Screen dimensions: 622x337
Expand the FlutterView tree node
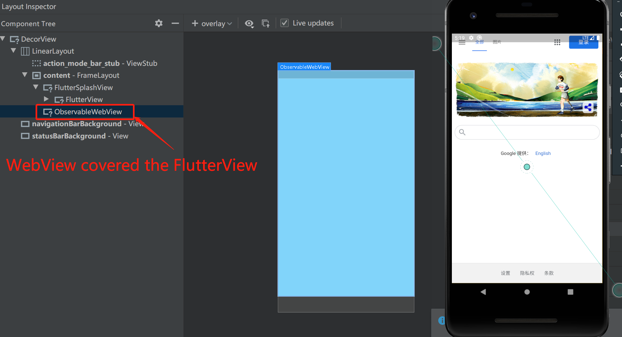pyautogui.click(x=46, y=99)
